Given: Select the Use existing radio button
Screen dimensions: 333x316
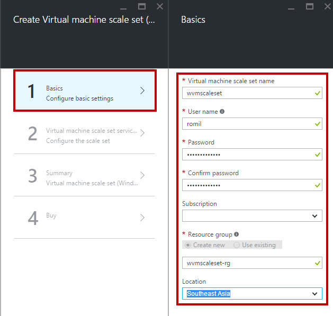Looking at the screenshot, I should tap(237, 245).
